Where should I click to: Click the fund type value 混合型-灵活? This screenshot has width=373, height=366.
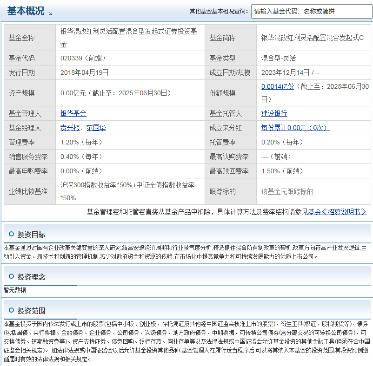point(279,58)
